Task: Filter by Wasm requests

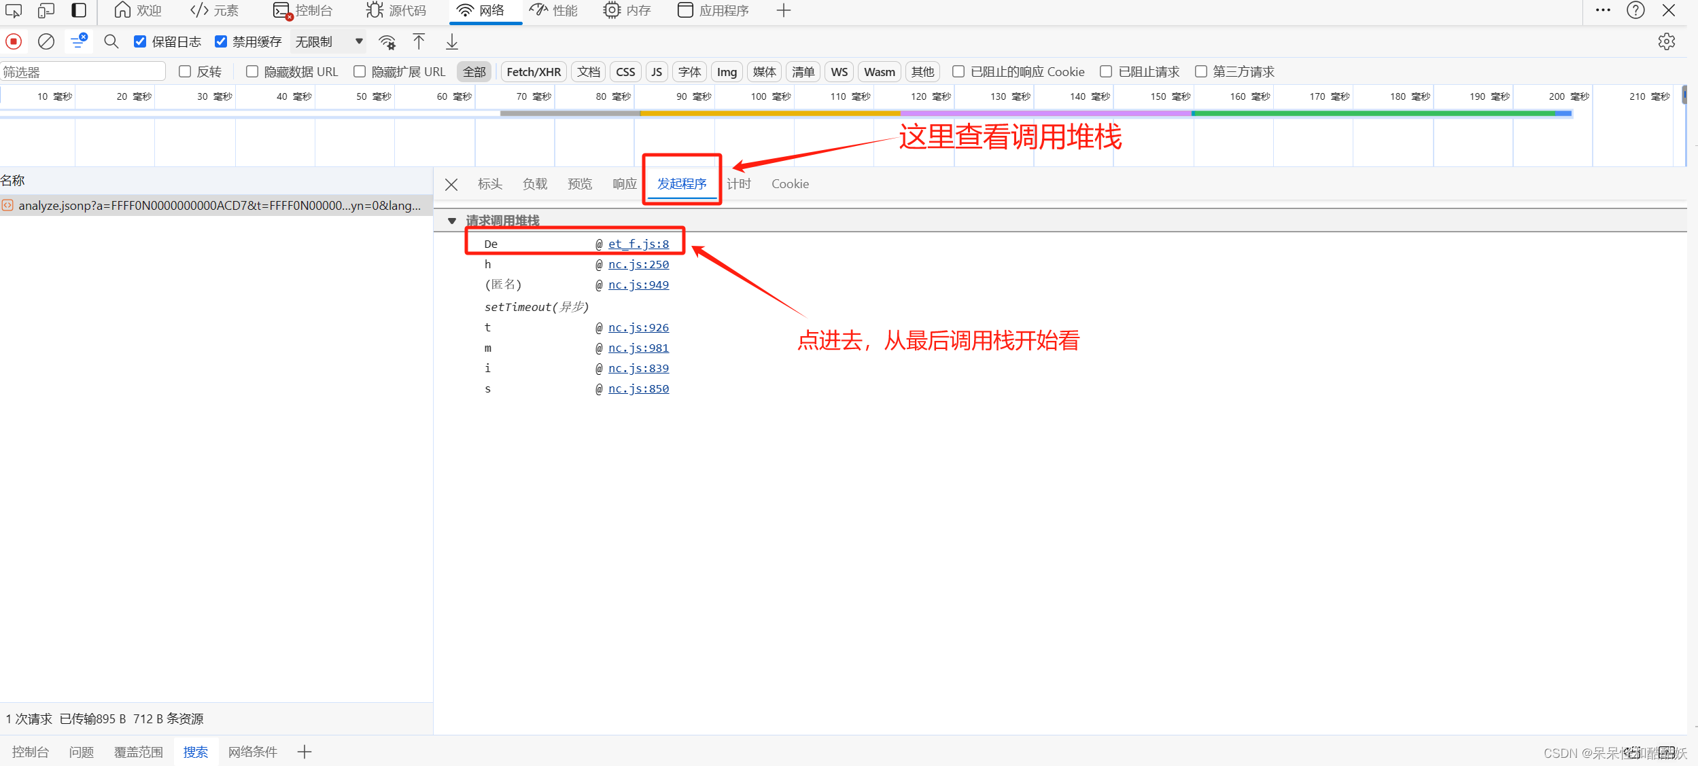Action: click(880, 71)
